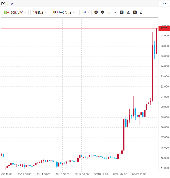This screenshot has width=170, height=178.
Task: Click the 17,000 price axis label
Action: coord(165,138)
